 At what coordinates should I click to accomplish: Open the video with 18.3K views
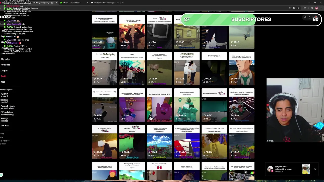[159, 142]
